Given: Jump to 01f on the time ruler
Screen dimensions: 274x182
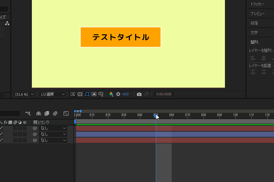Looking at the screenshot, I should 92,115.
